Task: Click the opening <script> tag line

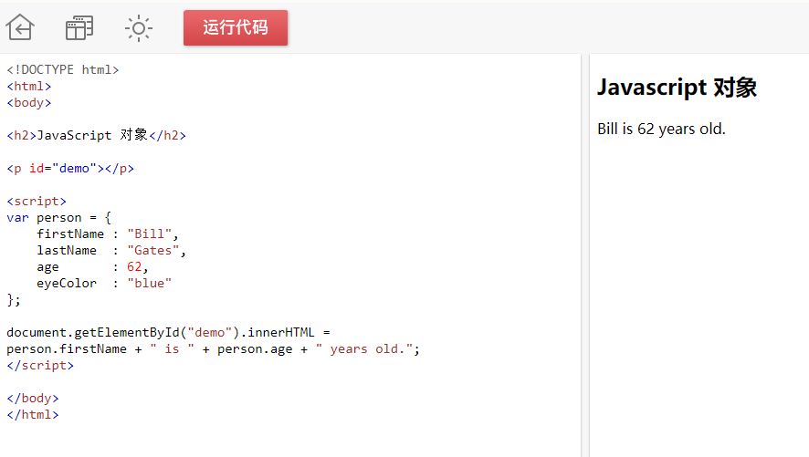Action: pyautogui.click(x=37, y=202)
